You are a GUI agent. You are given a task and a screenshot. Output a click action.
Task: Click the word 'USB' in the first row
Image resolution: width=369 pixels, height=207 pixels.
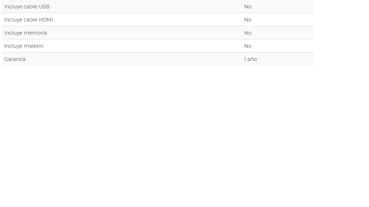44,7
